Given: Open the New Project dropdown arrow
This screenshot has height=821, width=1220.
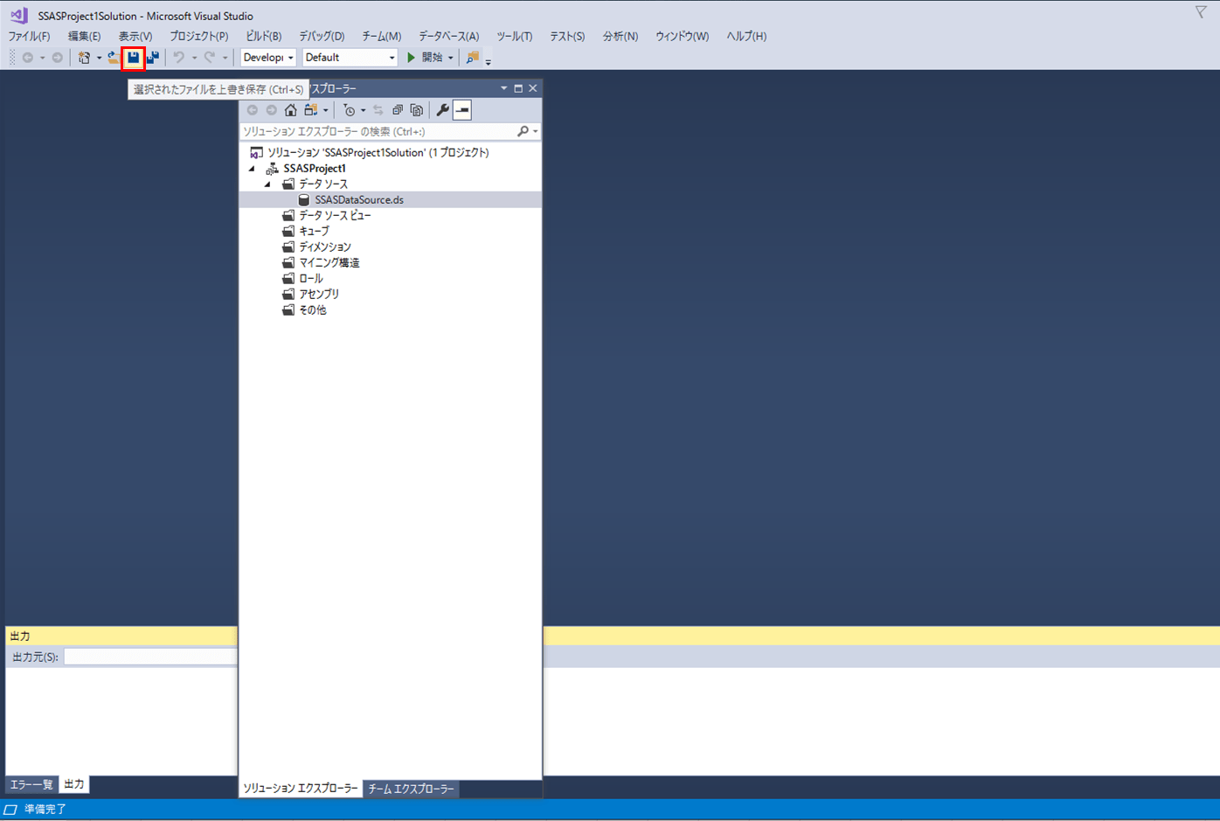Looking at the screenshot, I should click(x=99, y=59).
